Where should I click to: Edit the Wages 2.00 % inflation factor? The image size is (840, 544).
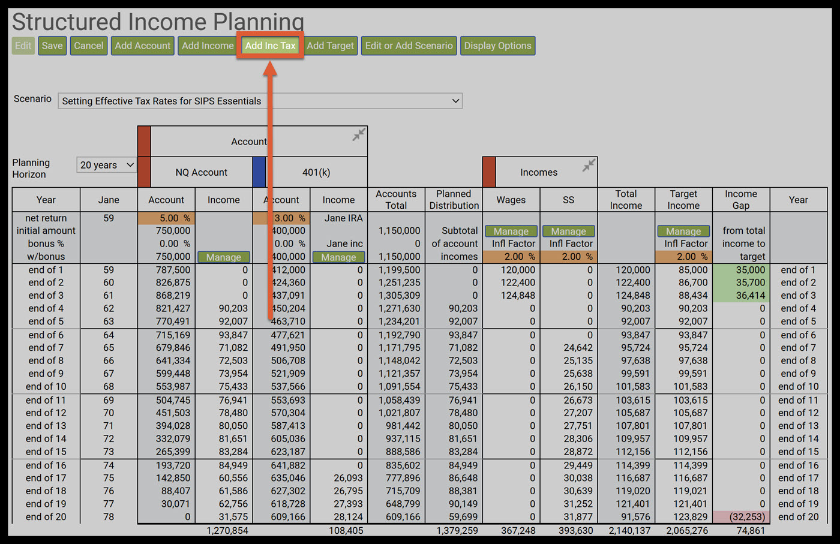[x=511, y=257]
